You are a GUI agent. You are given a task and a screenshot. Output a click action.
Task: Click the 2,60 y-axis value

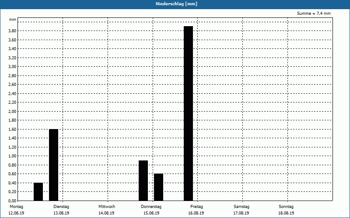[12, 85]
